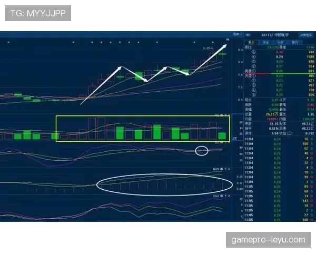
Task: Click the 换手 value 0.51%
Action: 273,129
